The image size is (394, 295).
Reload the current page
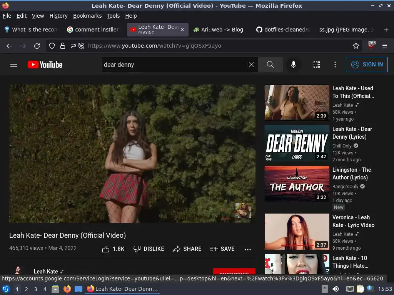[37, 46]
